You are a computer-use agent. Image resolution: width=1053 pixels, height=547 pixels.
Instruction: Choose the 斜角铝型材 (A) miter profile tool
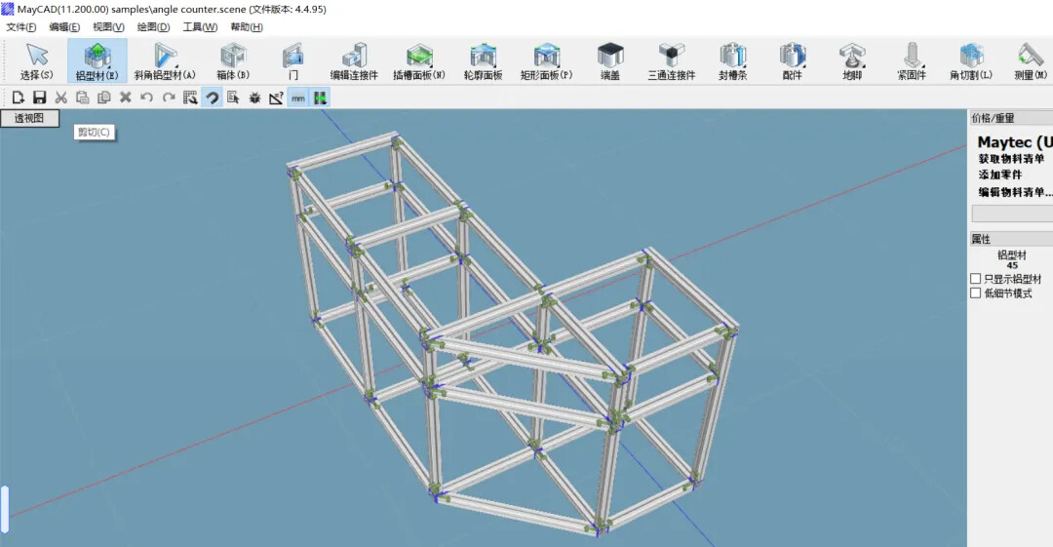point(165,60)
